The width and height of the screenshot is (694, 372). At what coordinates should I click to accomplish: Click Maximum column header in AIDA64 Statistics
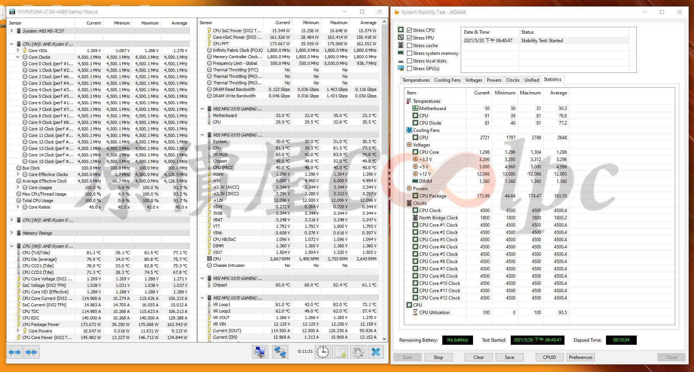[530, 93]
